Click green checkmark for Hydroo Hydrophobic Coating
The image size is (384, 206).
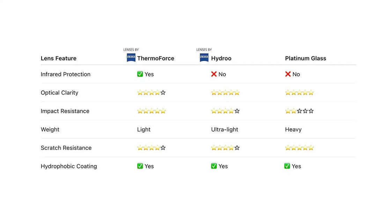coord(214,166)
